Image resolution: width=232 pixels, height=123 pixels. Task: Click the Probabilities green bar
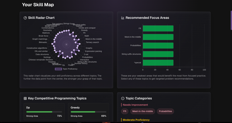(x=158, y=45)
